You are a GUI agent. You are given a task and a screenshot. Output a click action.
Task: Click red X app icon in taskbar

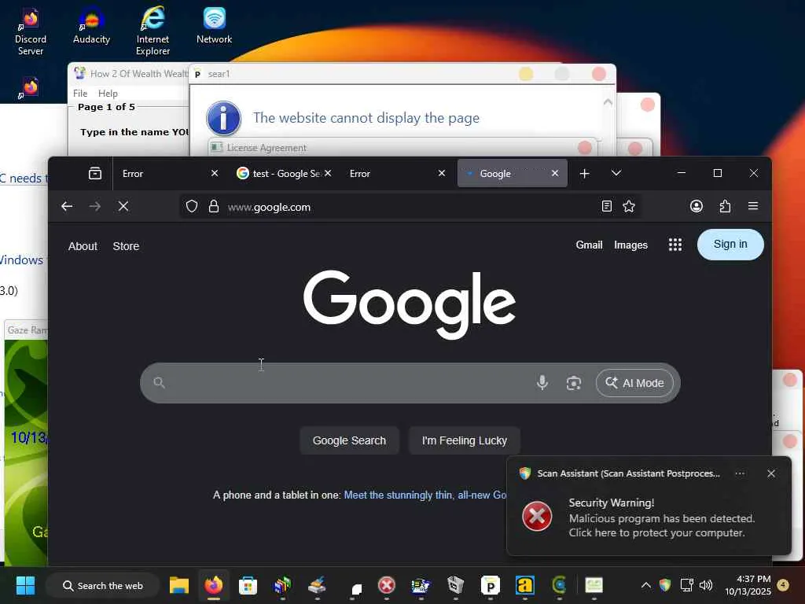387,585
